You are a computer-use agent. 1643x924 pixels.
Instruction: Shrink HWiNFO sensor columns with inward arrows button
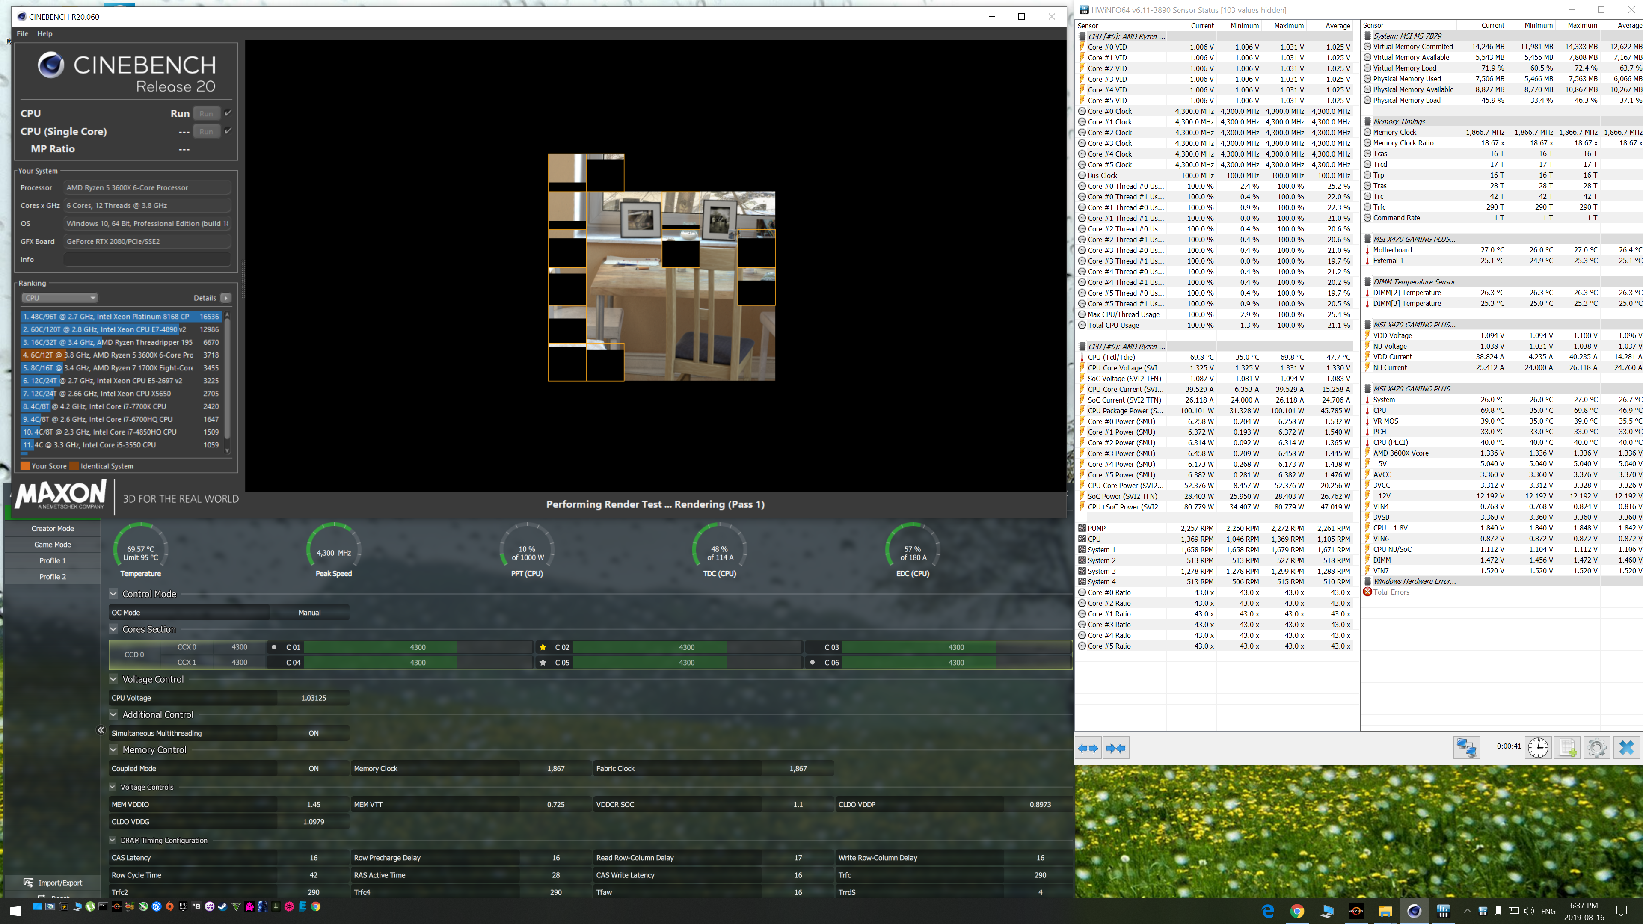(1115, 748)
